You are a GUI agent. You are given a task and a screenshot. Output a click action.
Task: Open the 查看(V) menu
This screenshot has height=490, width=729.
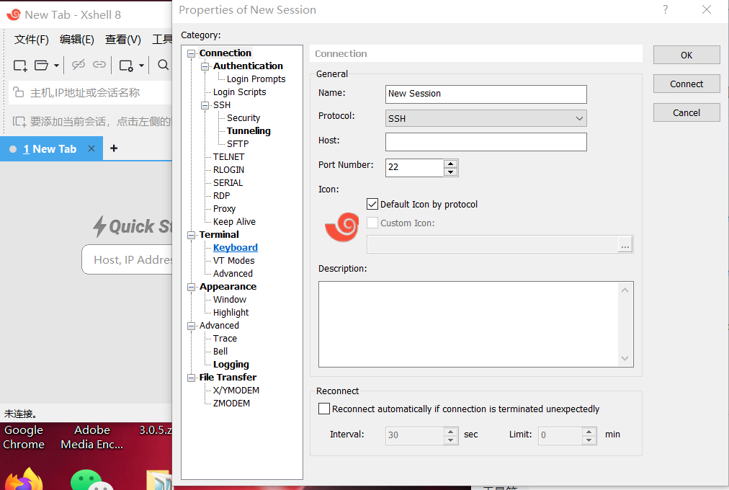[x=122, y=40]
